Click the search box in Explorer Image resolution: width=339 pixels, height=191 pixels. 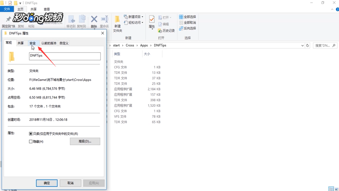point(325,45)
